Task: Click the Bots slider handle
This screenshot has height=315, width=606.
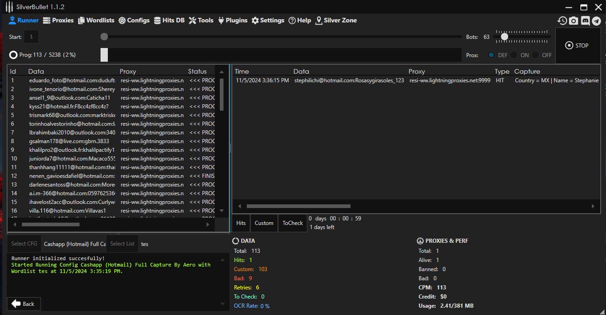Action: pos(505,37)
